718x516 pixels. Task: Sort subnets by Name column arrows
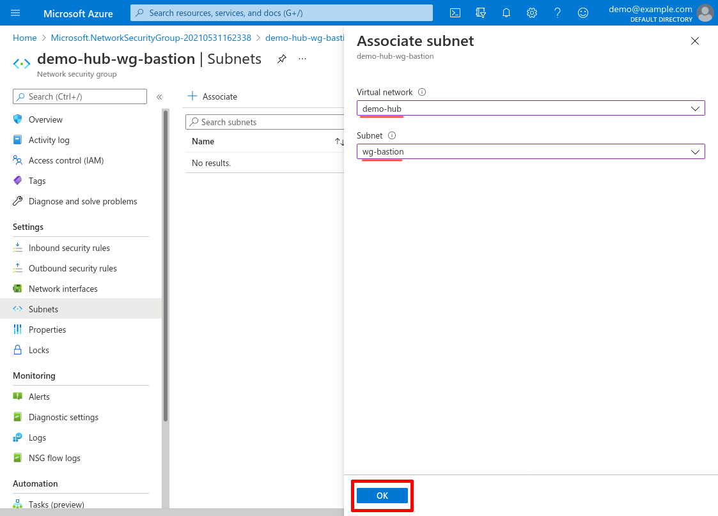coord(339,141)
